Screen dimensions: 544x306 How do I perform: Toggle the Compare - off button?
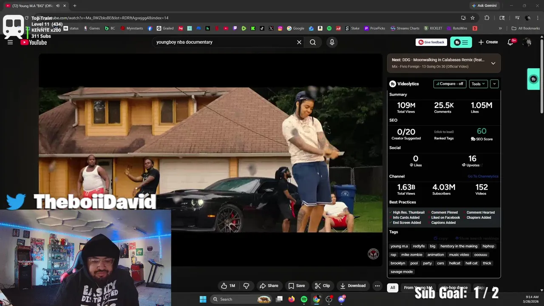click(x=450, y=84)
